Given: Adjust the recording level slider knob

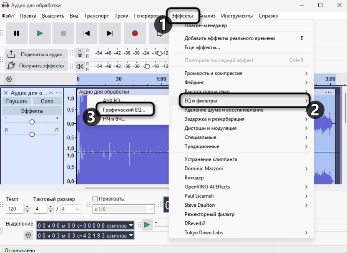Looking at the screenshot, I should pyautogui.click(x=159, y=53).
